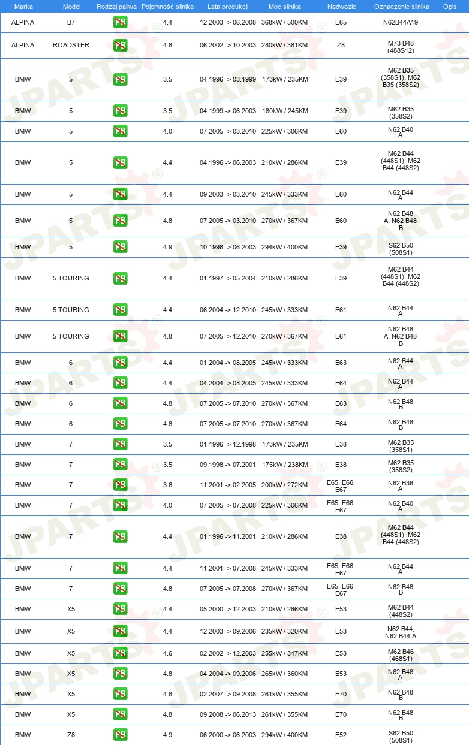Screen dimensions: 469x745
Task: Select date range 06.2000 -> 06.2003
Action: pos(228,735)
